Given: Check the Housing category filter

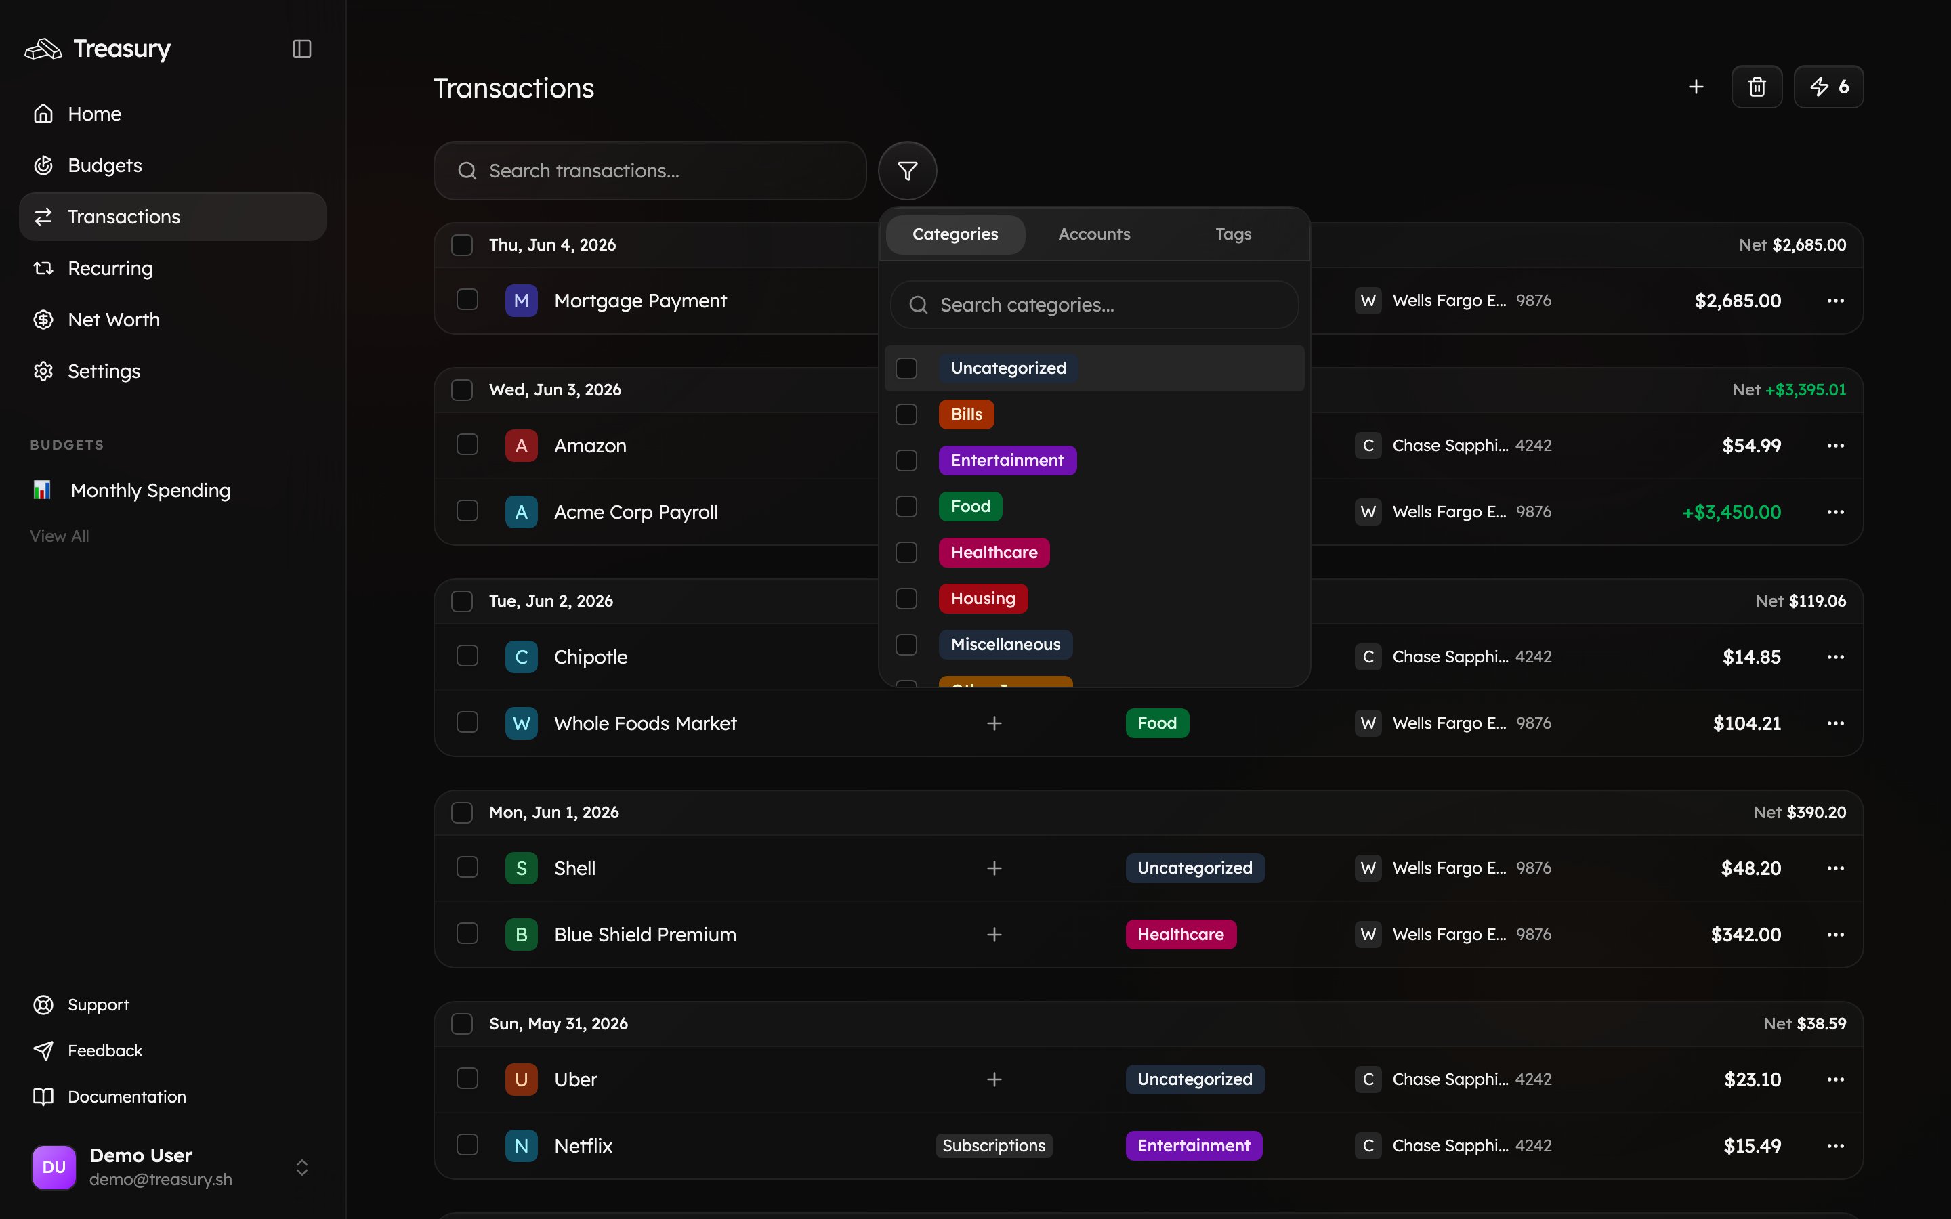Looking at the screenshot, I should click(906, 598).
